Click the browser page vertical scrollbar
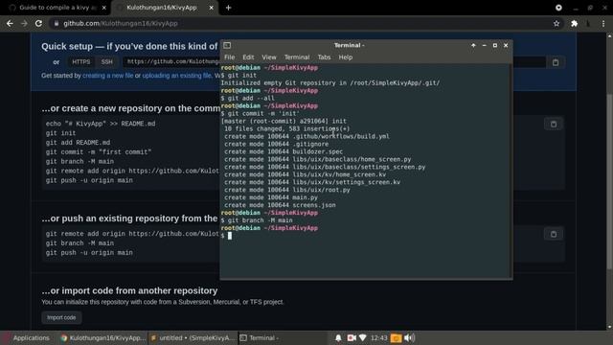 click(609, 181)
